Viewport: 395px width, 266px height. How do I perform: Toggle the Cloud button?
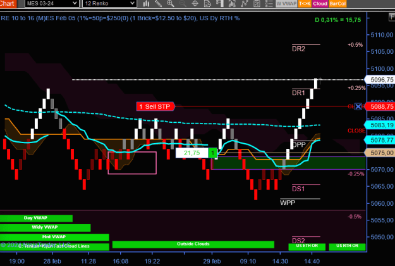pyautogui.click(x=320, y=4)
